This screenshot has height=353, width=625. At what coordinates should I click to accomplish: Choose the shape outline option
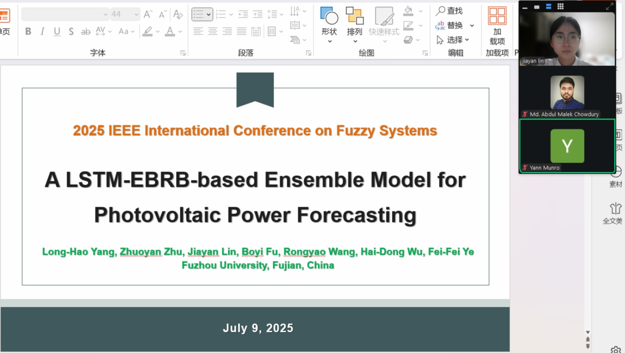pos(409,25)
